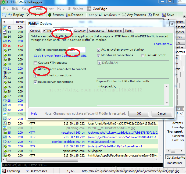The height and width of the screenshot is (174, 186).
Task: Select session 12 image icon
Action: tap(5, 27)
